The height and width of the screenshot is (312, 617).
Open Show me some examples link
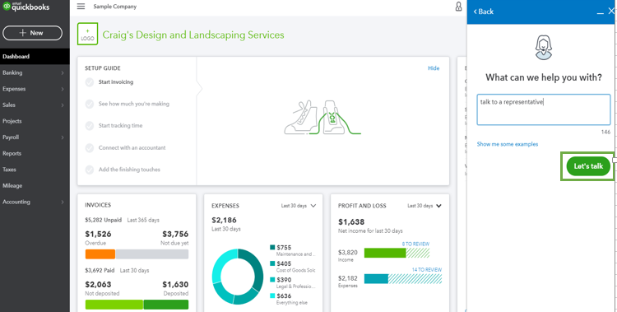(x=508, y=144)
